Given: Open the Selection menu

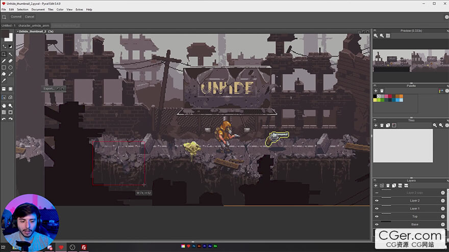Looking at the screenshot, I should coord(22,10).
